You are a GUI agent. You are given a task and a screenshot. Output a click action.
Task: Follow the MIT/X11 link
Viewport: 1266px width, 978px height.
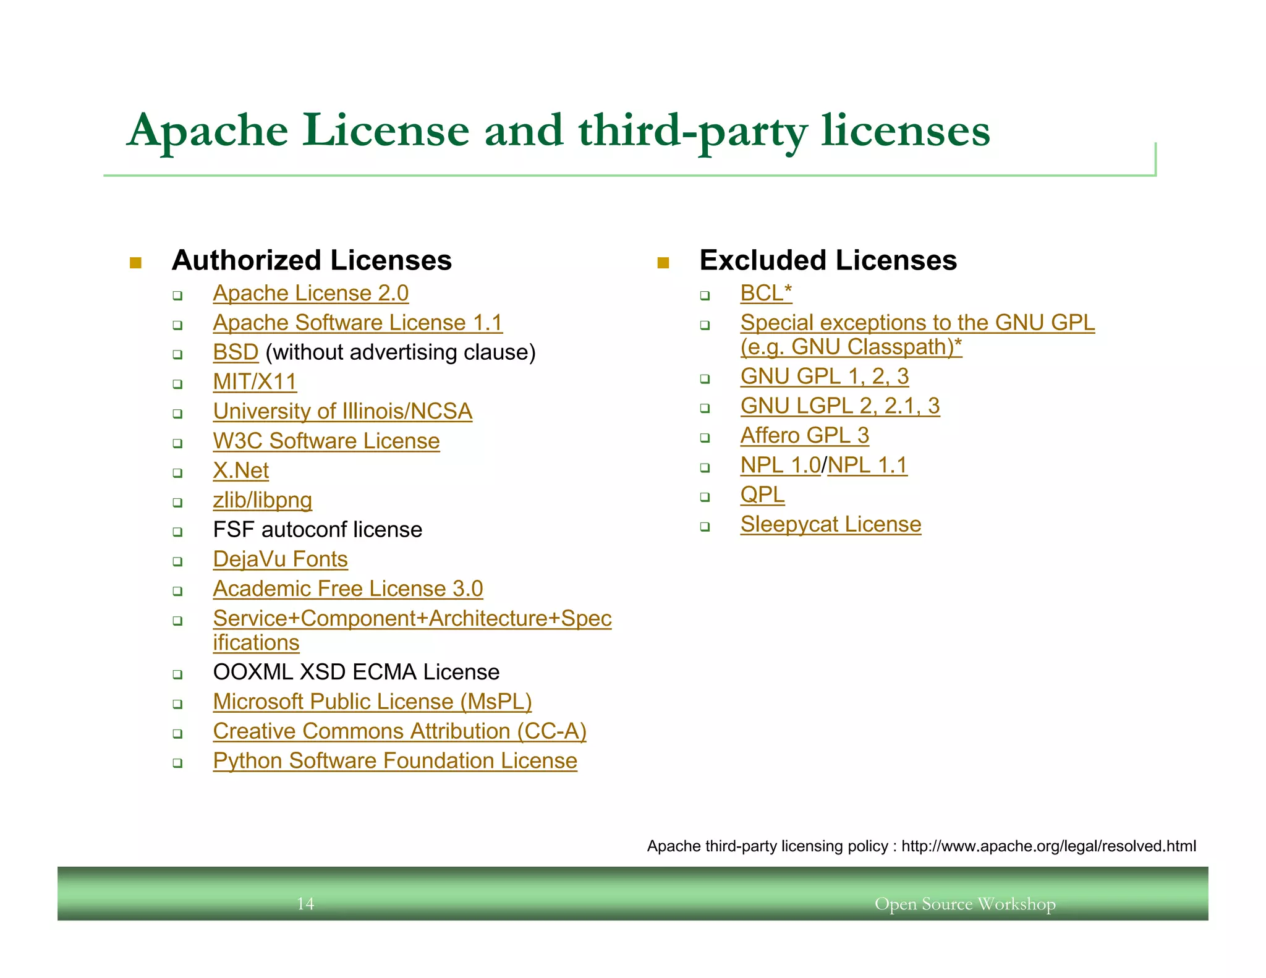click(254, 382)
